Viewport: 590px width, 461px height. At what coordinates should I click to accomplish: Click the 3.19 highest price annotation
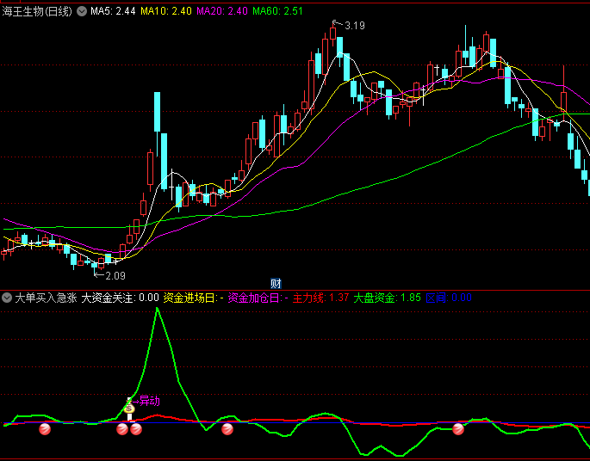pyautogui.click(x=354, y=26)
